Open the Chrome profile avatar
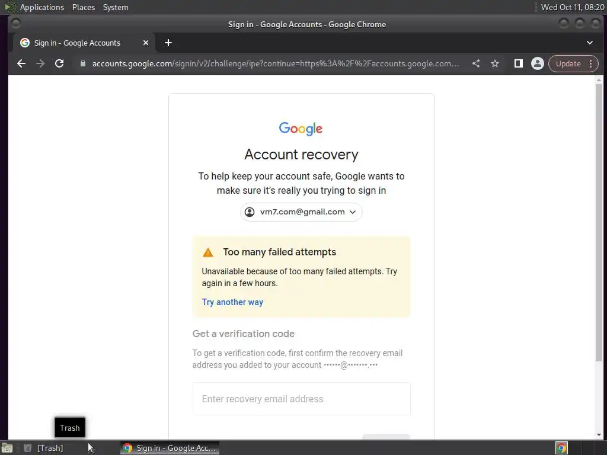 tap(537, 63)
